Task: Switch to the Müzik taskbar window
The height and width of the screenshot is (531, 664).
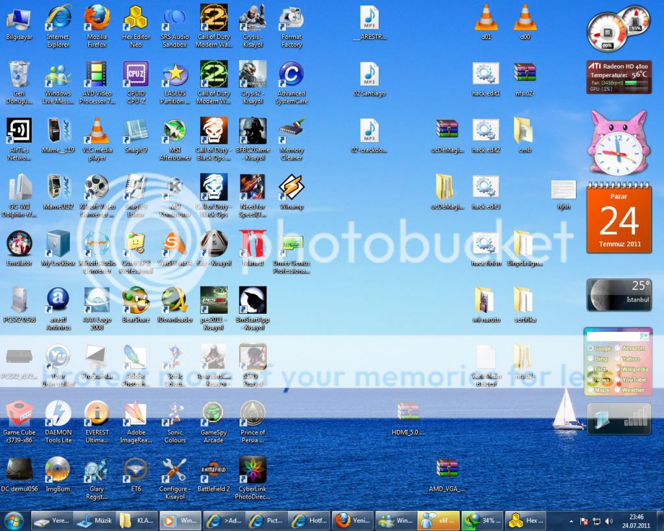Action: tap(95, 520)
